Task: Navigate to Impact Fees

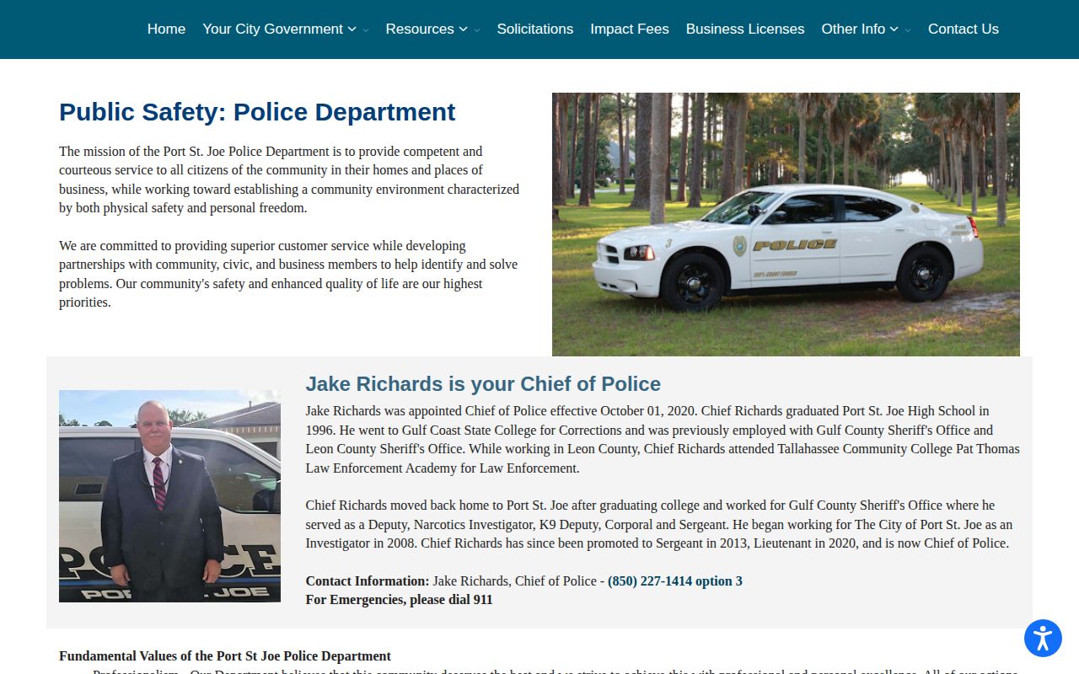Action: point(630,29)
